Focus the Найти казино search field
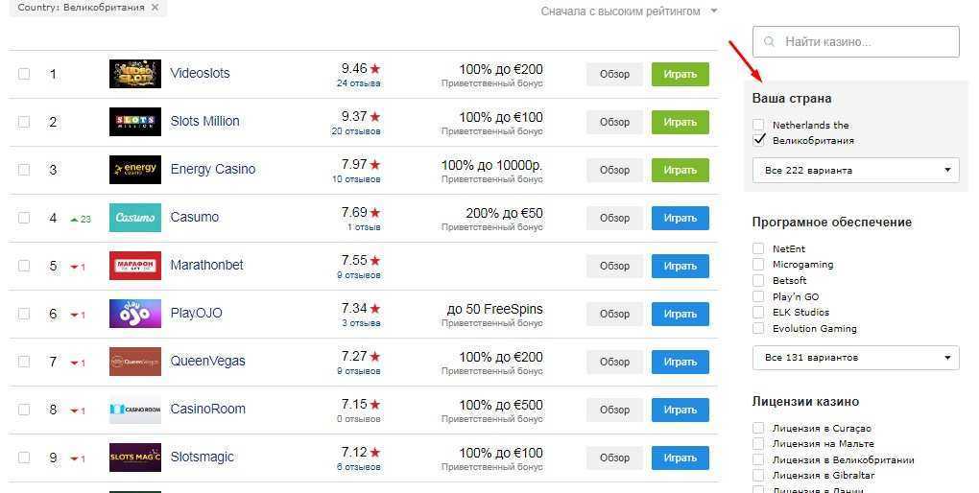 [x=855, y=42]
